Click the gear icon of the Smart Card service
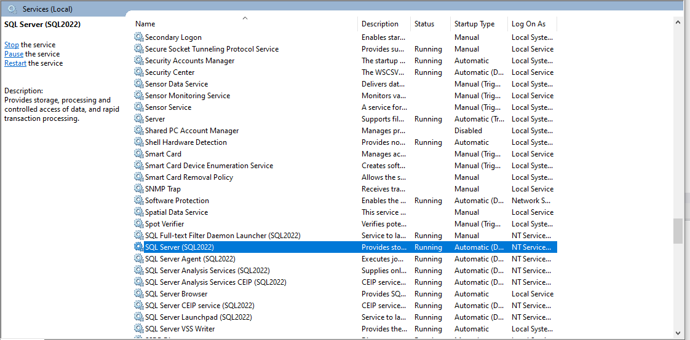690x340 pixels. (138, 154)
